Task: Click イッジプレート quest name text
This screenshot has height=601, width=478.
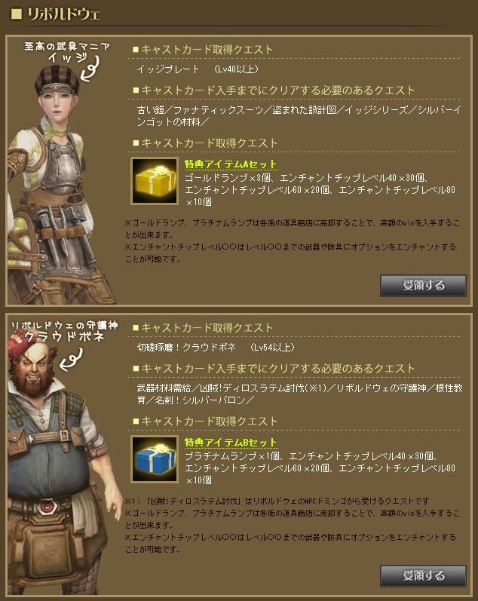Action: point(168,69)
